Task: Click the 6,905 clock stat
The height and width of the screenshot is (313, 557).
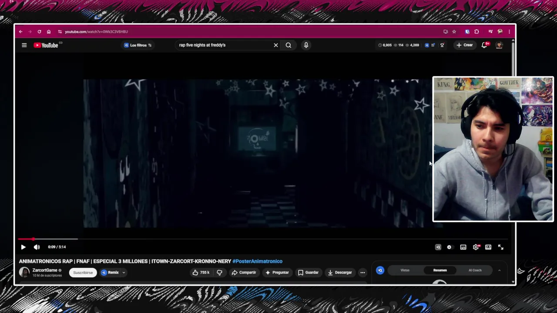Action: click(x=385, y=45)
